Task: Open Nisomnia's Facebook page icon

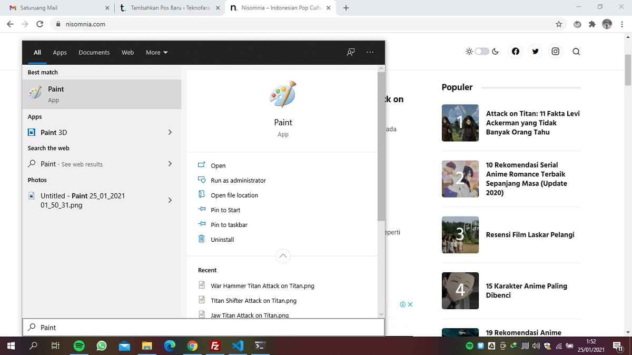Action: [x=516, y=51]
